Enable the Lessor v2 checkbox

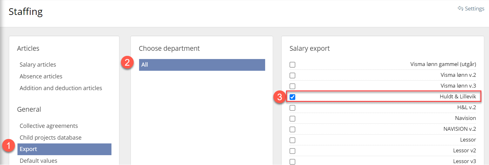point(292,151)
